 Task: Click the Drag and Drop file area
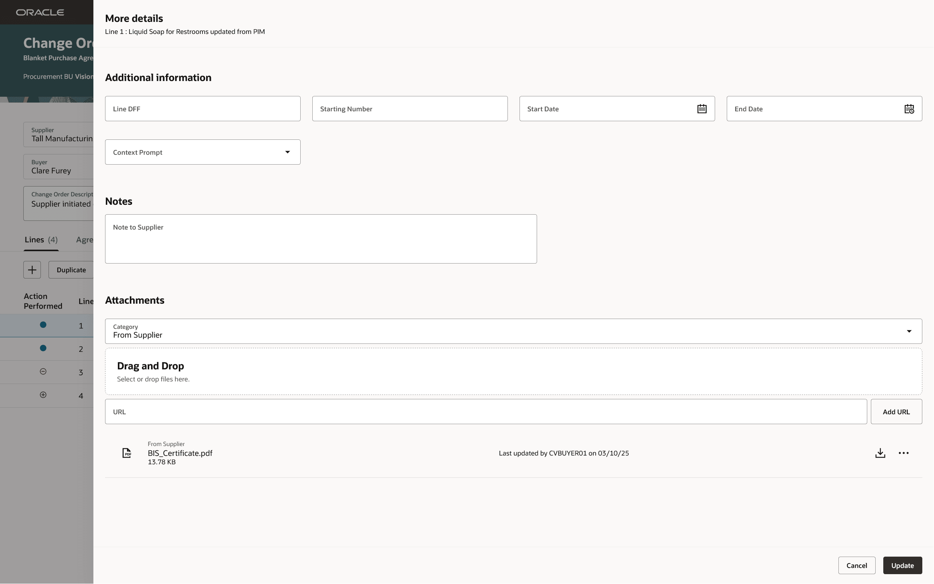pyautogui.click(x=513, y=372)
